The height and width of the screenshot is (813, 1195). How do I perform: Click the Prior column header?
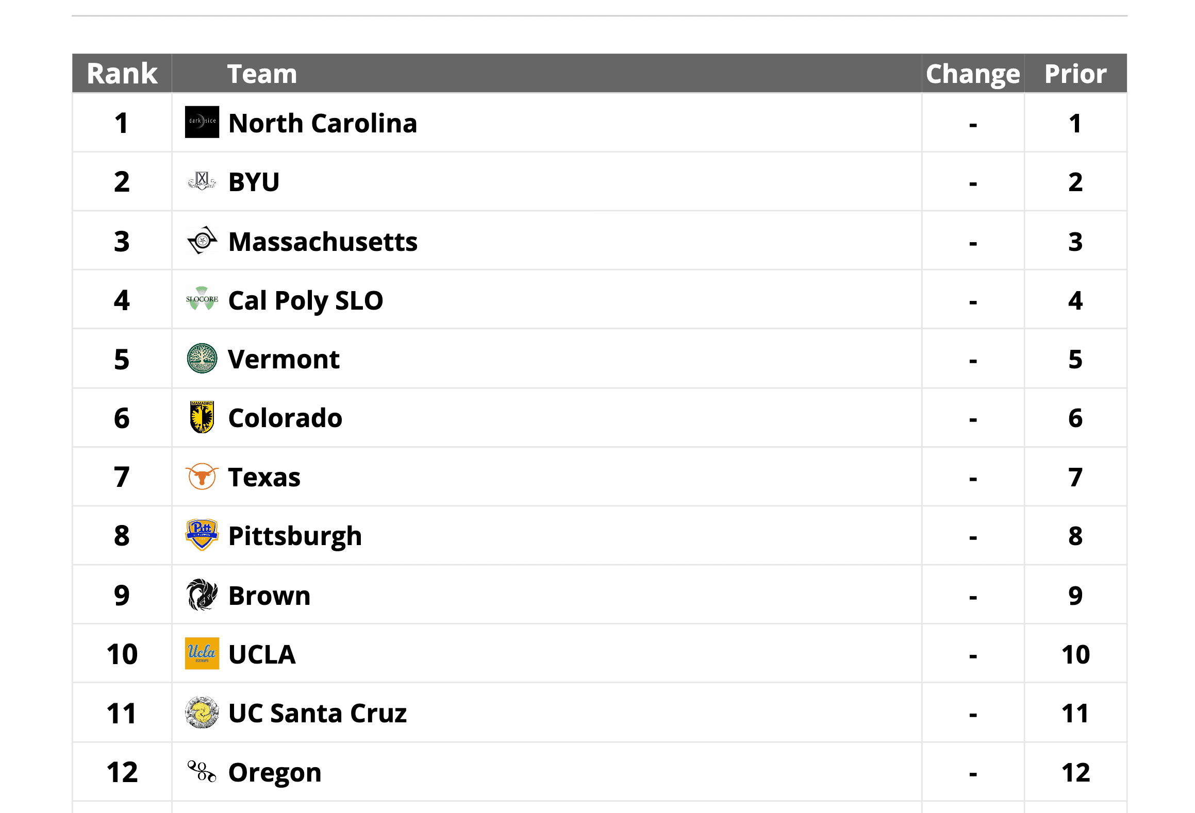coord(1075,74)
